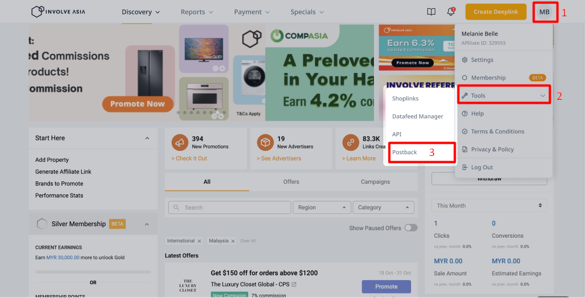Open the notifications bell
The width and height of the screenshot is (585, 298).
click(x=450, y=12)
